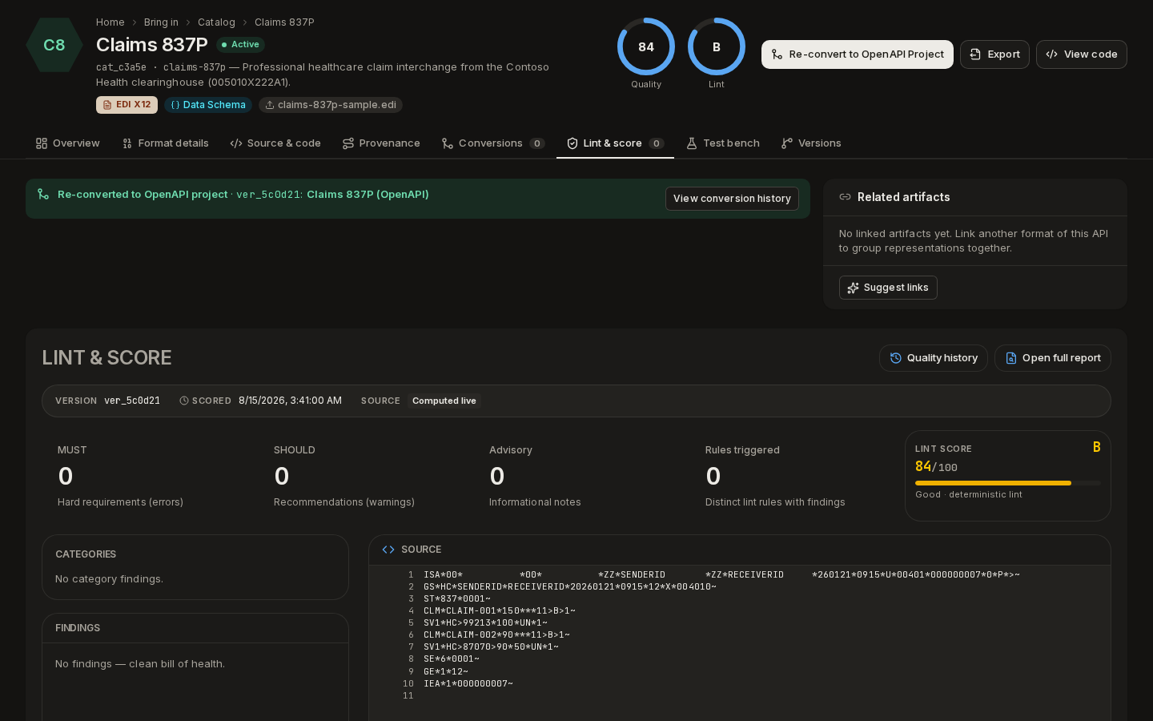Open the Conversions tab
The height and width of the screenshot is (721, 1153).
click(493, 143)
